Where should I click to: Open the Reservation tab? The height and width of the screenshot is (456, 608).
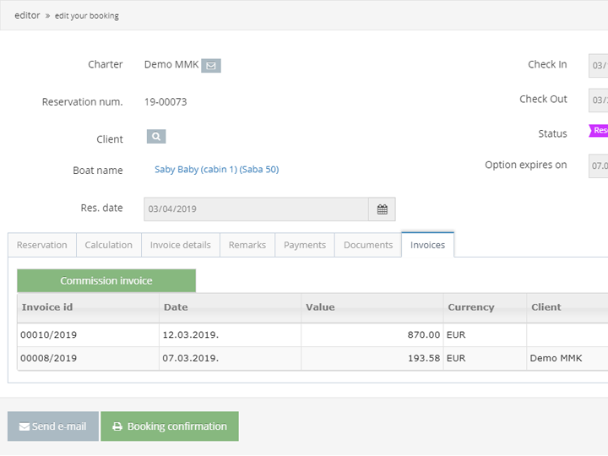[42, 245]
